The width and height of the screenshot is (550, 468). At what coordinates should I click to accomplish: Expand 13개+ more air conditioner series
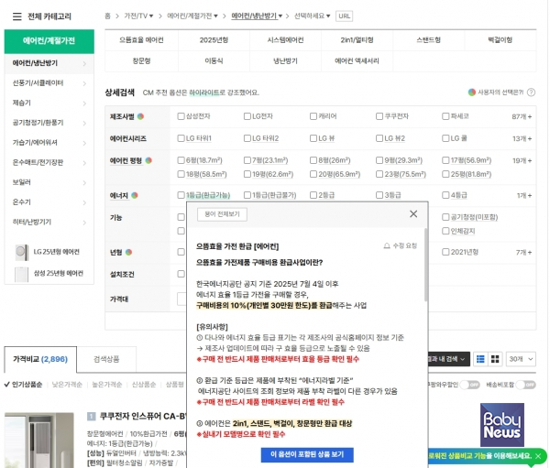pos(522,138)
